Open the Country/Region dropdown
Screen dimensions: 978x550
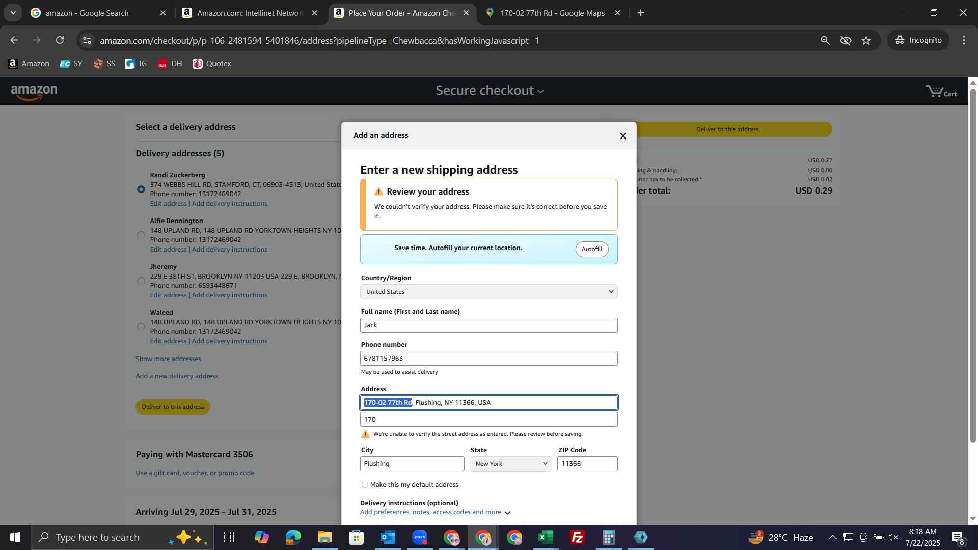489,292
